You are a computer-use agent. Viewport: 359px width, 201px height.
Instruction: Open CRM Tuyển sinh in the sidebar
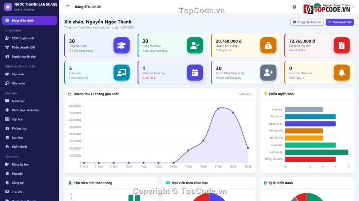pyautogui.click(x=29, y=38)
